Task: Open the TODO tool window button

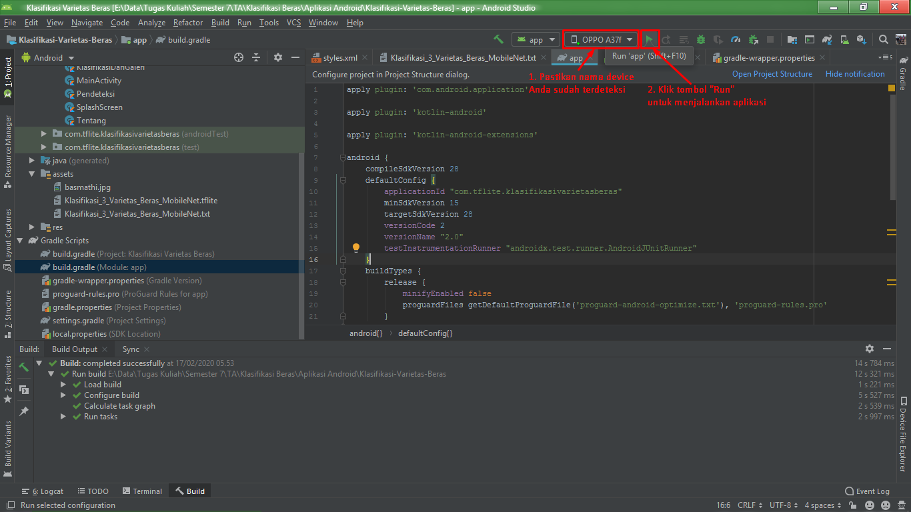Action: coord(93,491)
